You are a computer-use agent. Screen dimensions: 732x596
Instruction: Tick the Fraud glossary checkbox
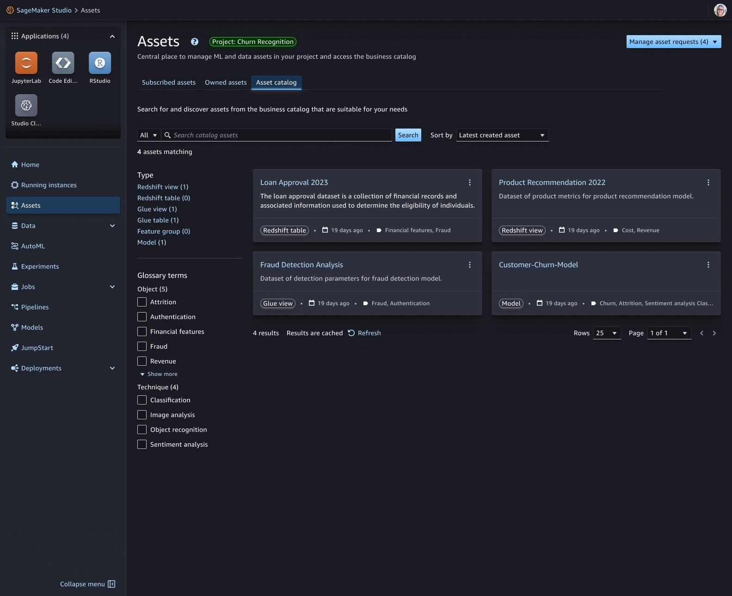(x=142, y=346)
